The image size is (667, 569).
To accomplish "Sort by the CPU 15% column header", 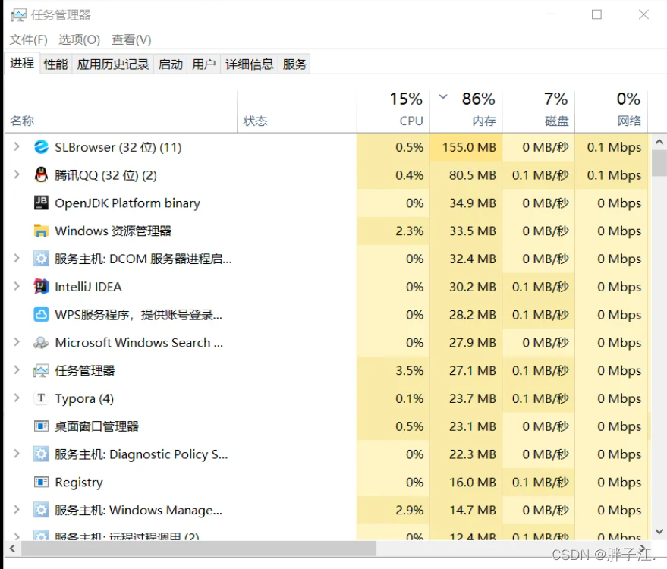I will (x=394, y=112).
